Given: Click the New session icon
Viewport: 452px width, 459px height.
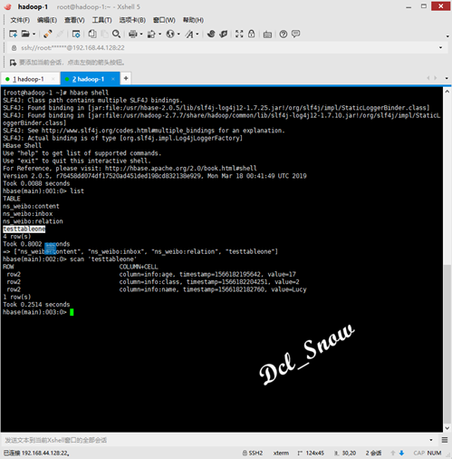Looking at the screenshot, I should click(x=13, y=34).
